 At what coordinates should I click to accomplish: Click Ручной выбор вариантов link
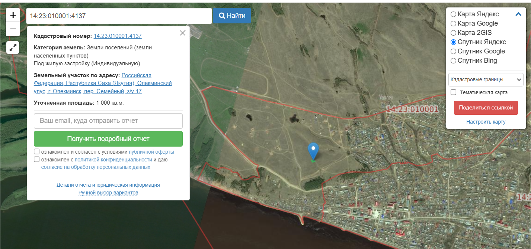pos(108,193)
